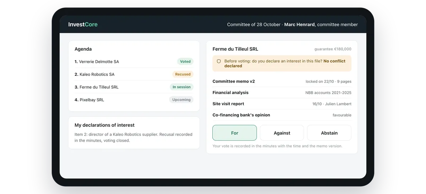Screen dimensions: 426x194
Task: Click the In session status badge
Action: (181, 87)
